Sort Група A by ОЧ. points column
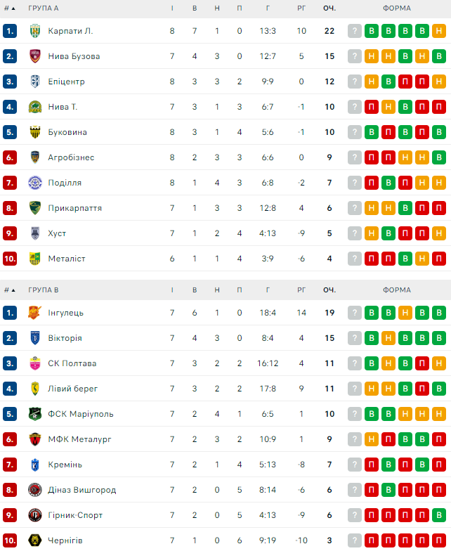The height and width of the screenshot is (551, 451). 329,8
